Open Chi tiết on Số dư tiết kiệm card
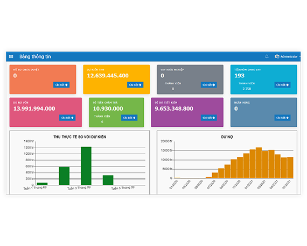The width and height of the screenshot is (307, 246). coord(209,118)
